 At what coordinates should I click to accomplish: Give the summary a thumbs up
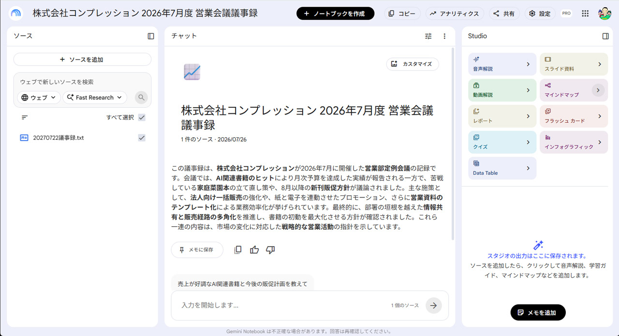click(x=254, y=250)
